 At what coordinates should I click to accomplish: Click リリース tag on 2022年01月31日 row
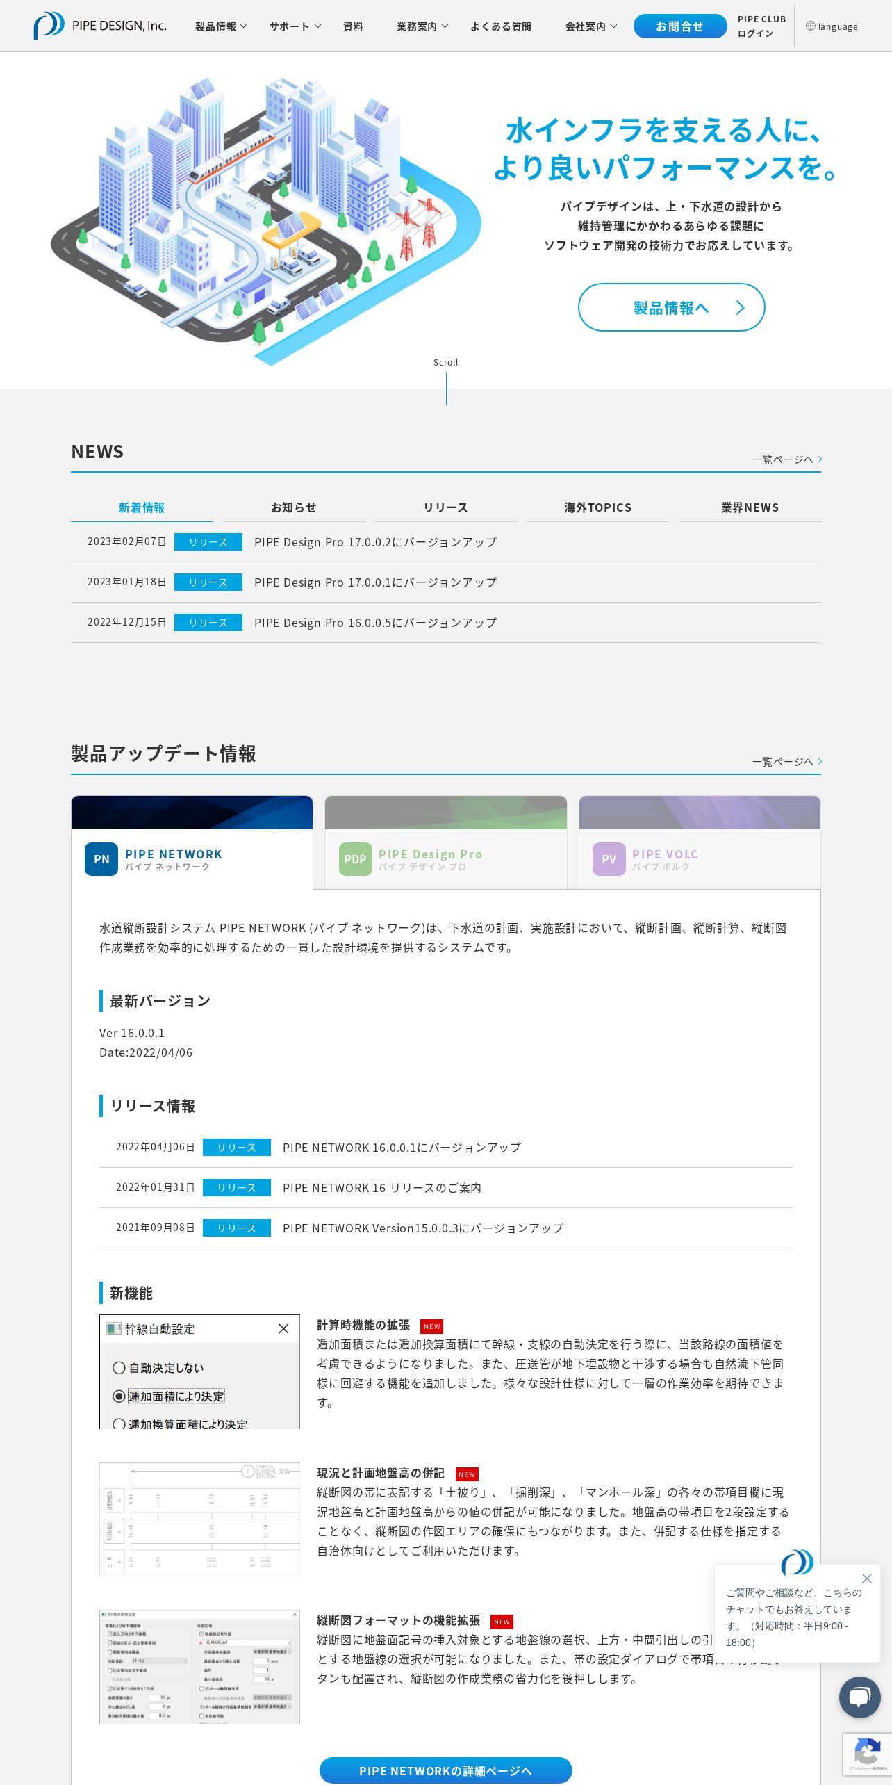point(237,1188)
